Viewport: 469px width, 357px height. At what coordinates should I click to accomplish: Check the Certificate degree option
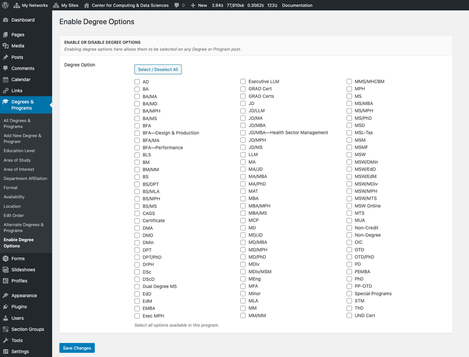click(x=137, y=221)
